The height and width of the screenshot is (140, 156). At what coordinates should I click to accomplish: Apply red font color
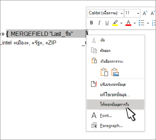[x=128, y=23]
